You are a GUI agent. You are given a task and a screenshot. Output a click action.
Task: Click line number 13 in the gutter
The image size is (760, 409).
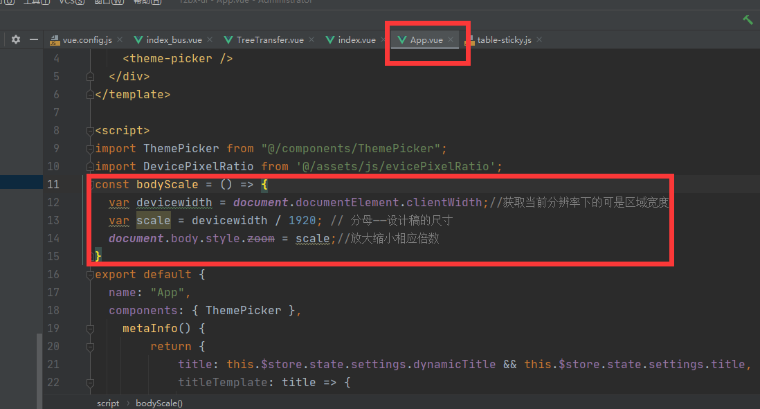coord(54,221)
